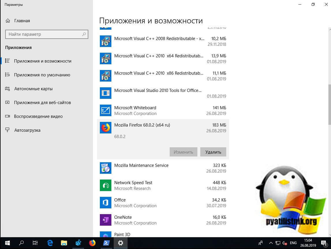Switch ENG input language indicator

pos(293,243)
